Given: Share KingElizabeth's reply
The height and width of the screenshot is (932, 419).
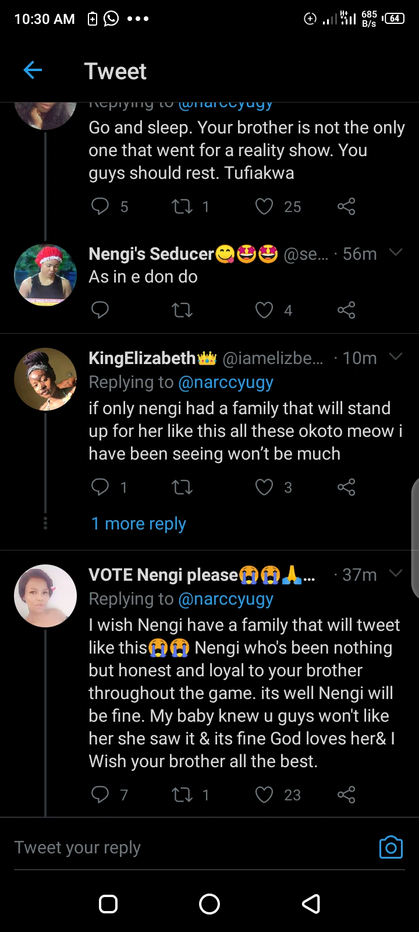Looking at the screenshot, I should click(346, 487).
